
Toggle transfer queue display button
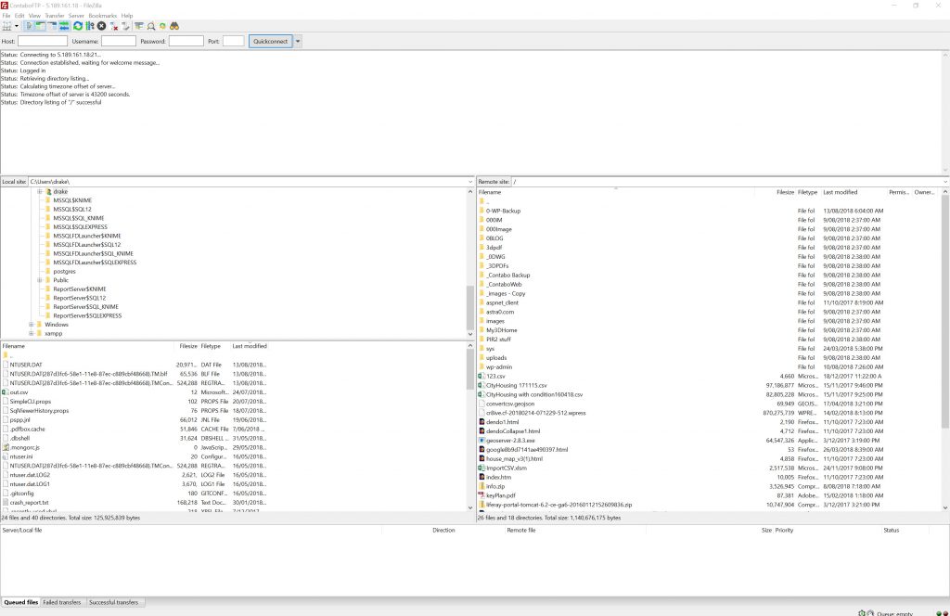[x=64, y=26]
